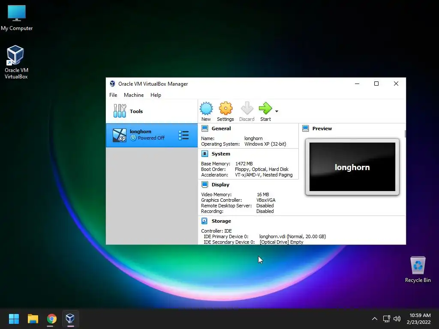The image size is (439, 329).
Task: Click the 16 MB video memory value
Action: tap(263, 194)
